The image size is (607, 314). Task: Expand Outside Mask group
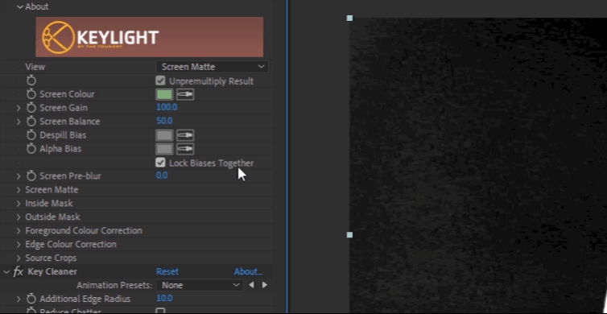pyautogui.click(x=19, y=217)
